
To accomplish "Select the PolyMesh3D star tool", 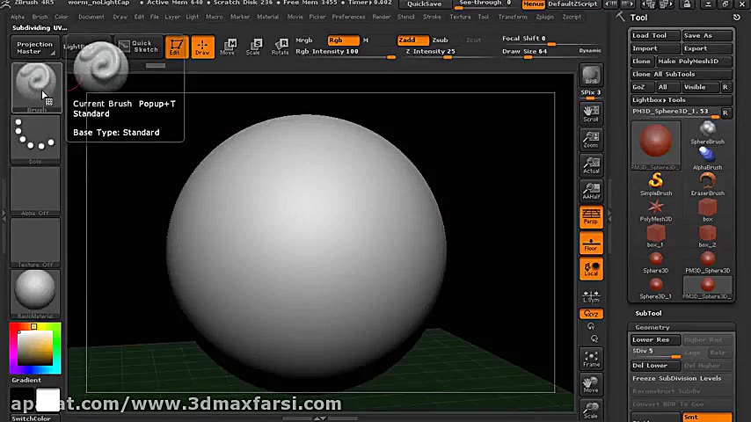I will pos(656,210).
